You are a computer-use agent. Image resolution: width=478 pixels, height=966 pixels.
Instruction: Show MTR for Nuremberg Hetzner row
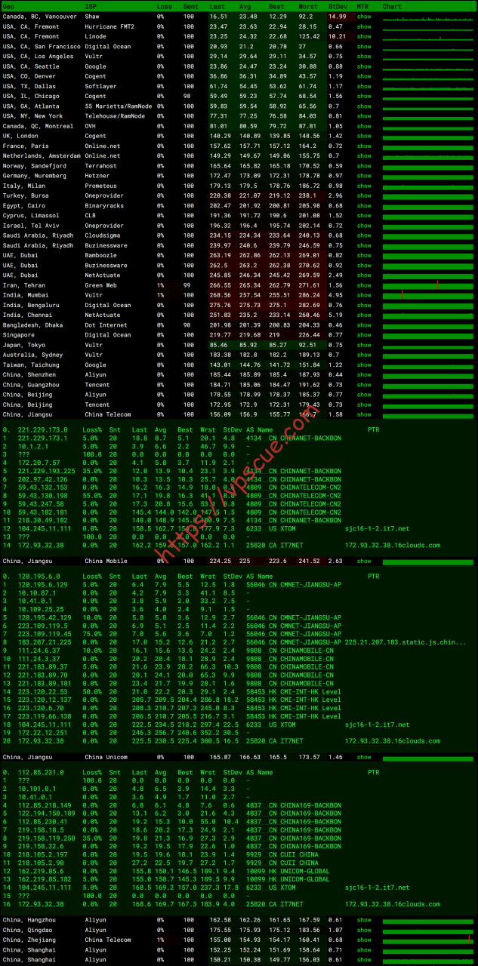pos(364,176)
